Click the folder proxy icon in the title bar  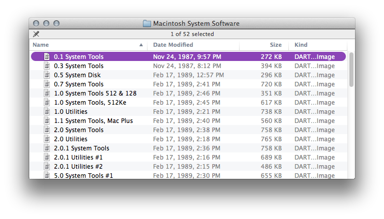[147, 23]
